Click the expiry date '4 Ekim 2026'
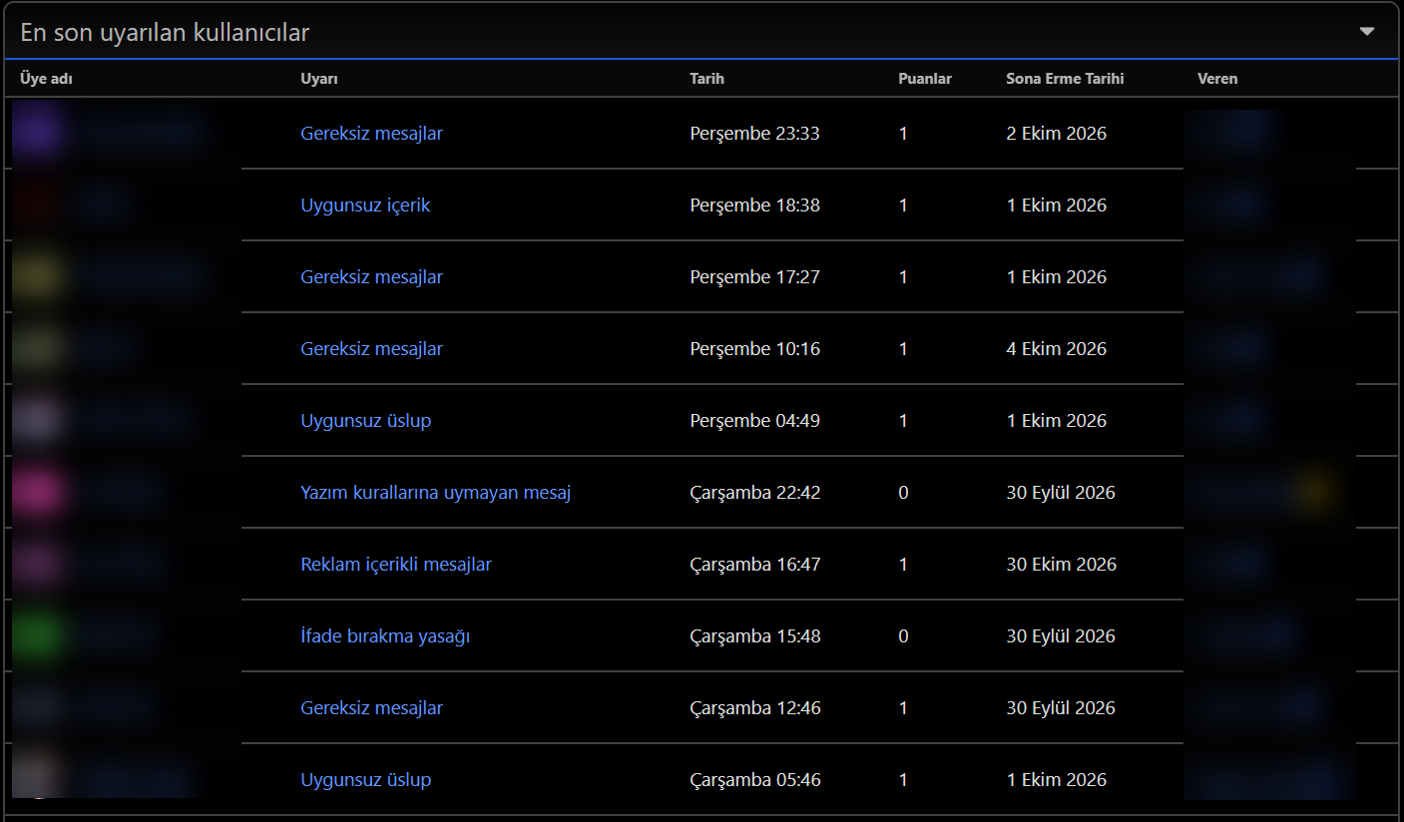 point(1056,349)
